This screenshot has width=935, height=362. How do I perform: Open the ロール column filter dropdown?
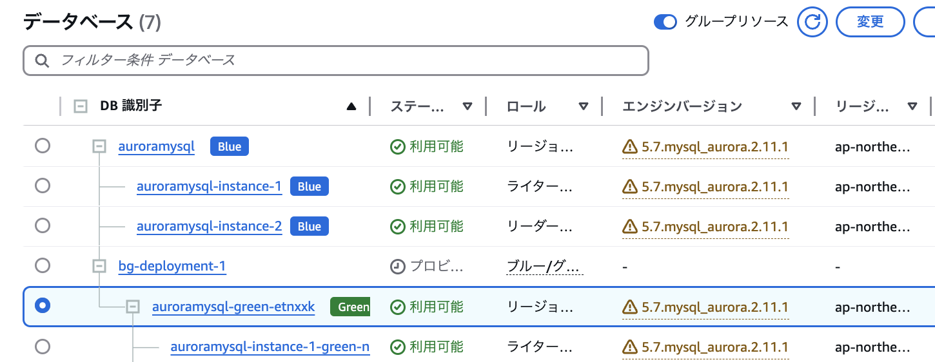584,106
